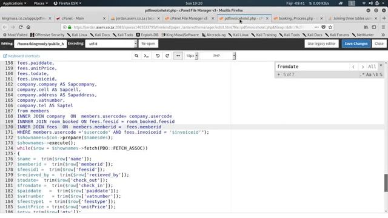Image resolution: width=388 pixels, height=218 pixels.
Task: Go forward in browser history
Action: coord(13,27)
